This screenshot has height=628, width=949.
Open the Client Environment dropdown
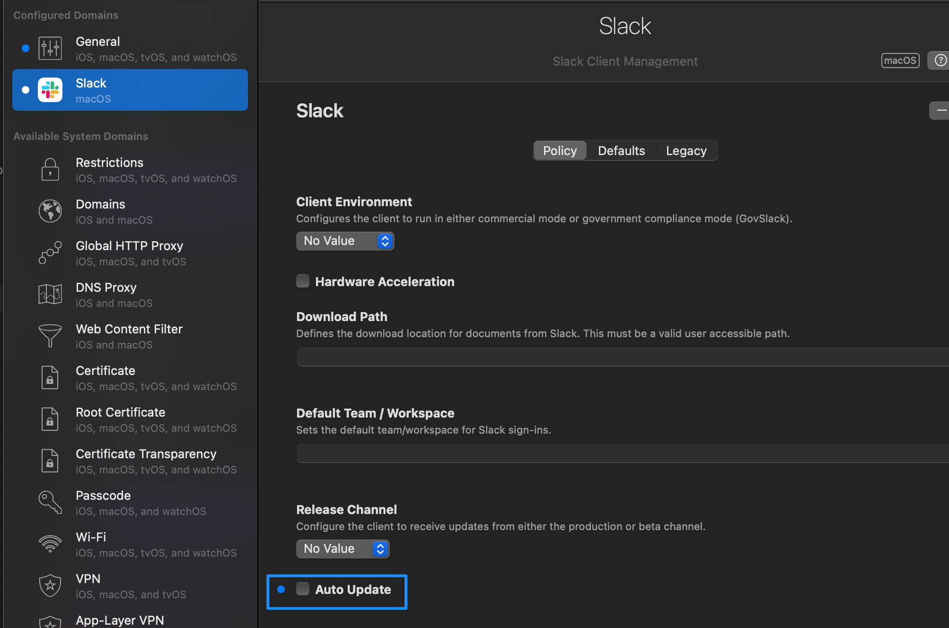[345, 241]
